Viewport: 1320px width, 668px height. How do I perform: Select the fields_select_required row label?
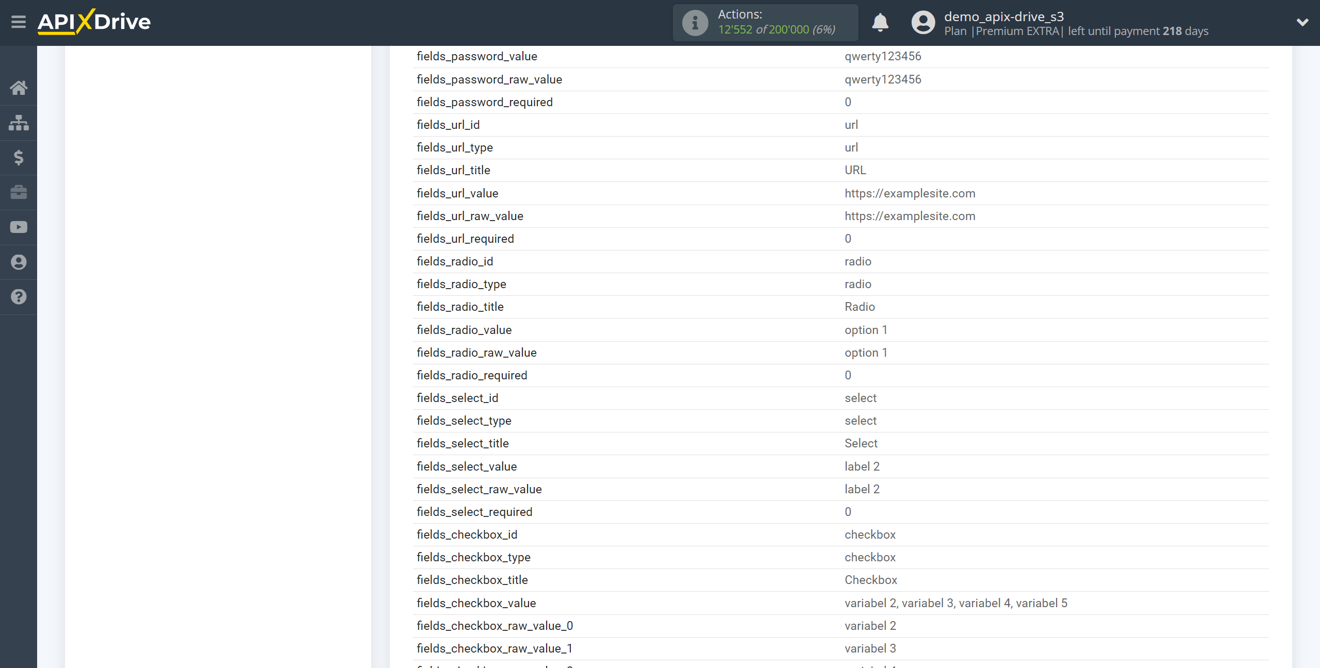(474, 512)
